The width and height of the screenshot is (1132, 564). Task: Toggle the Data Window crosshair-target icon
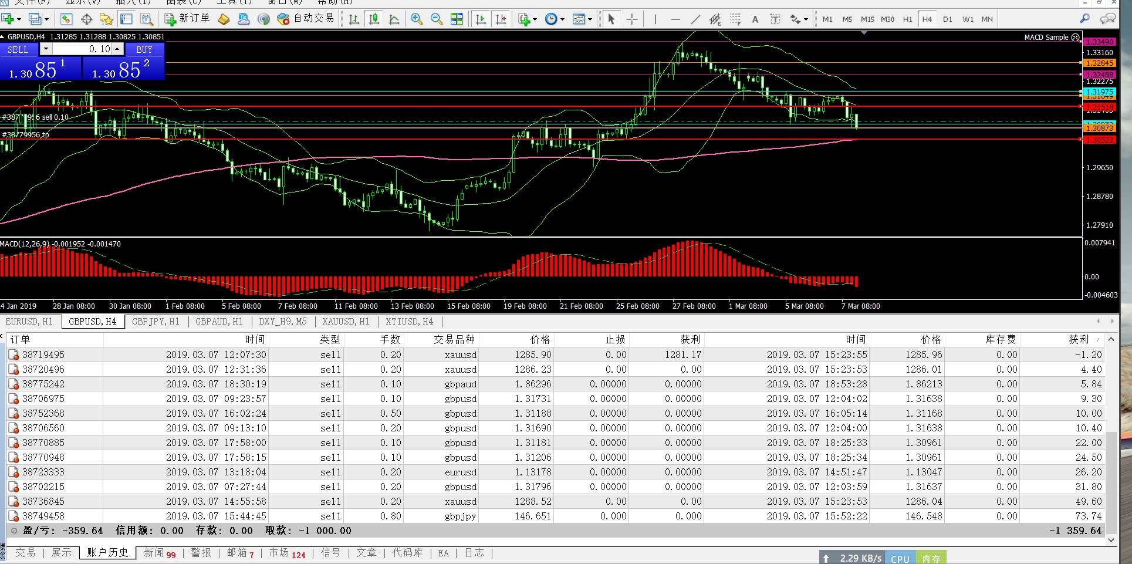coord(87,19)
